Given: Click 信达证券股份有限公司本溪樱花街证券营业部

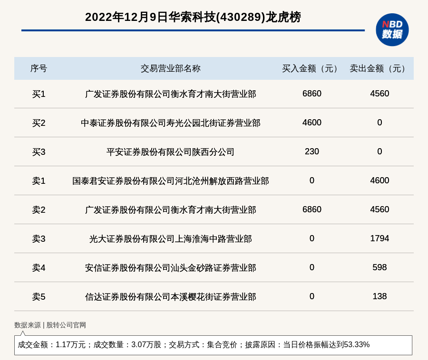Looking at the screenshot, I should (x=171, y=296).
